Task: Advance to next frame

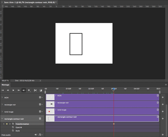Action: pyautogui.click(x=19, y=90)
